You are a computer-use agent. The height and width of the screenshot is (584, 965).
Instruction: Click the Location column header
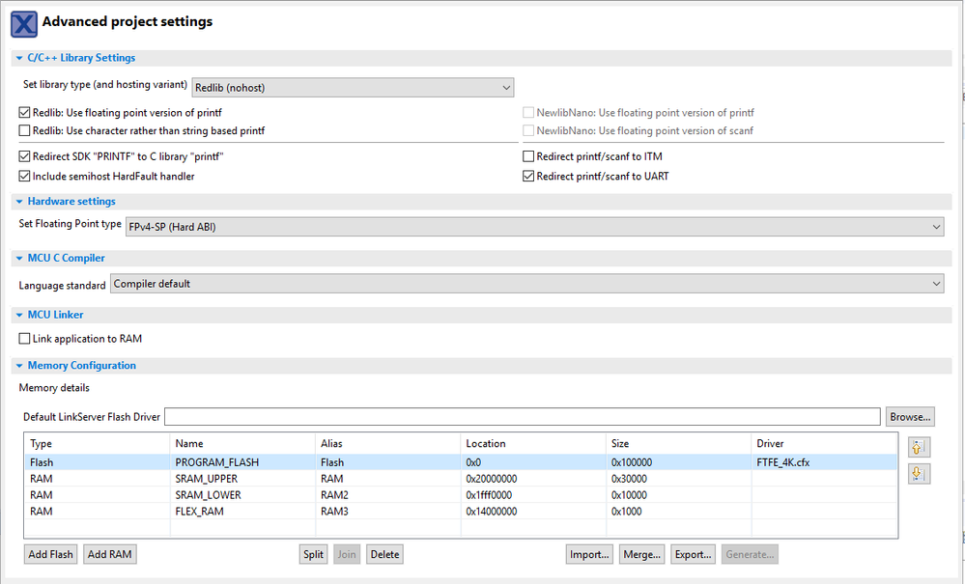(486, 444)
